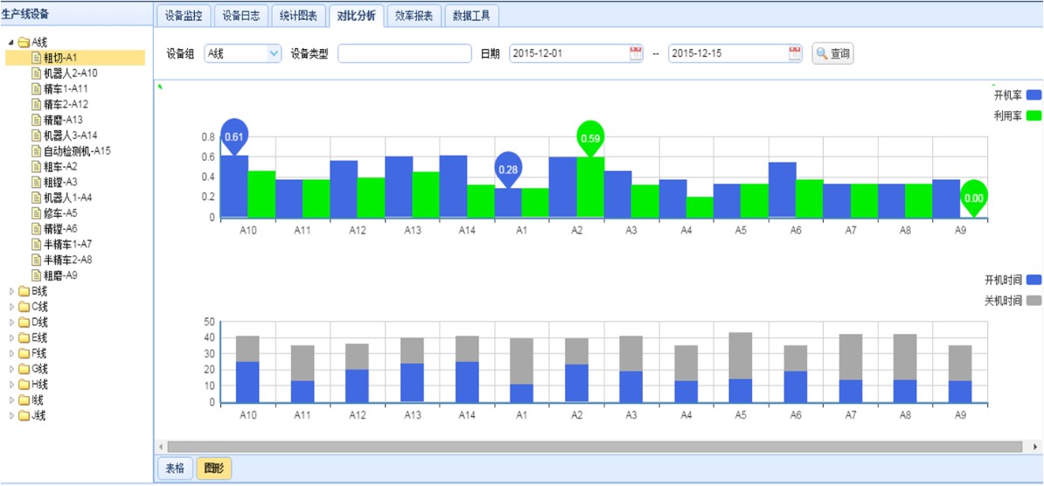The width and height of the screenshot is (1044, 486).
Task: Click the D线 folder icon
Action: click(x=24, y=323)
